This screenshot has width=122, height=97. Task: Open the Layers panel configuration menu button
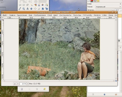[x=120, y=4]
